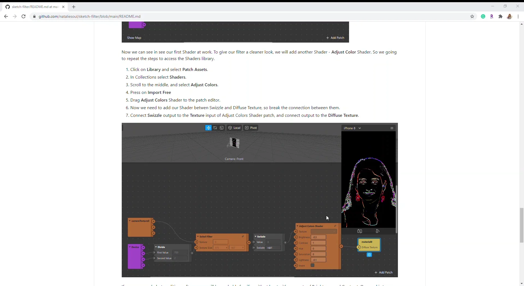The height and width of the screenshot is (286, 524).
Task: Switch to the sketch-filter/README.md tab
Action: coord(35,7)
